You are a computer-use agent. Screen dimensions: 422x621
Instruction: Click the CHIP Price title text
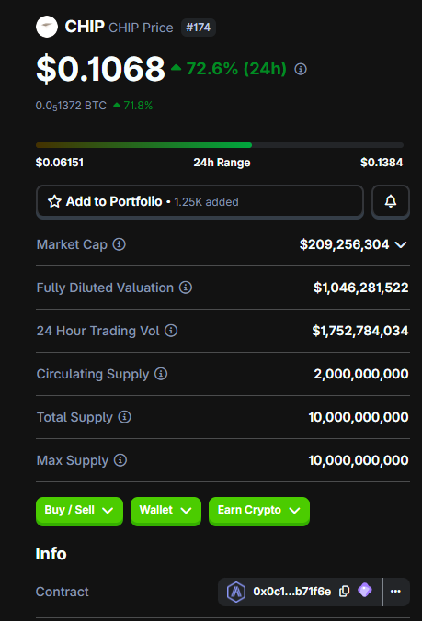pyautogui.click(x=141, y=28)
